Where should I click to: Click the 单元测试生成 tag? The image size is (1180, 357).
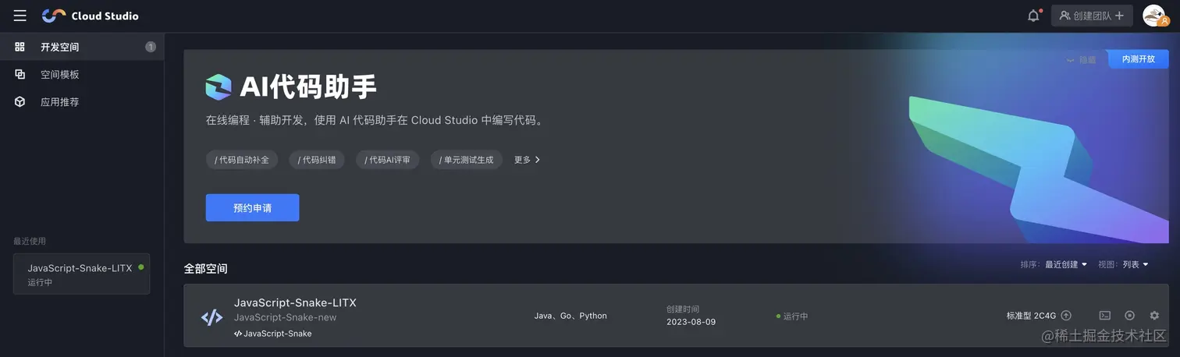point(466,160)
